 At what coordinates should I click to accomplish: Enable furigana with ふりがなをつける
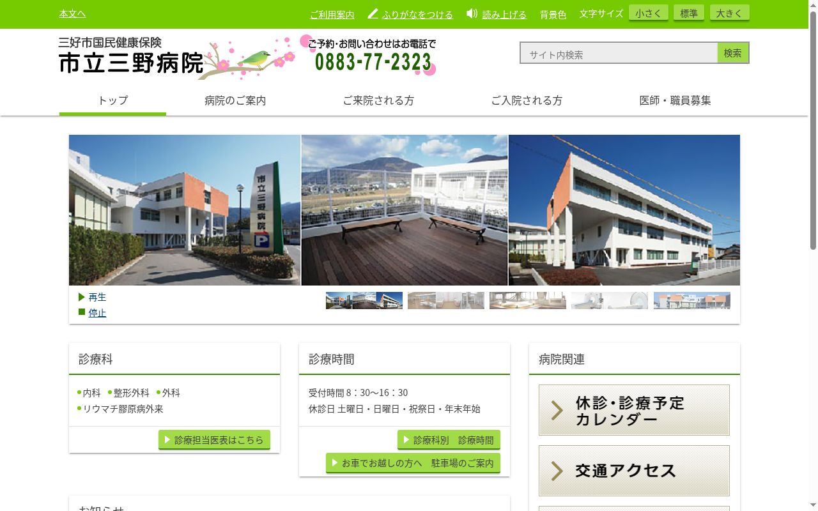click(417, 14)
